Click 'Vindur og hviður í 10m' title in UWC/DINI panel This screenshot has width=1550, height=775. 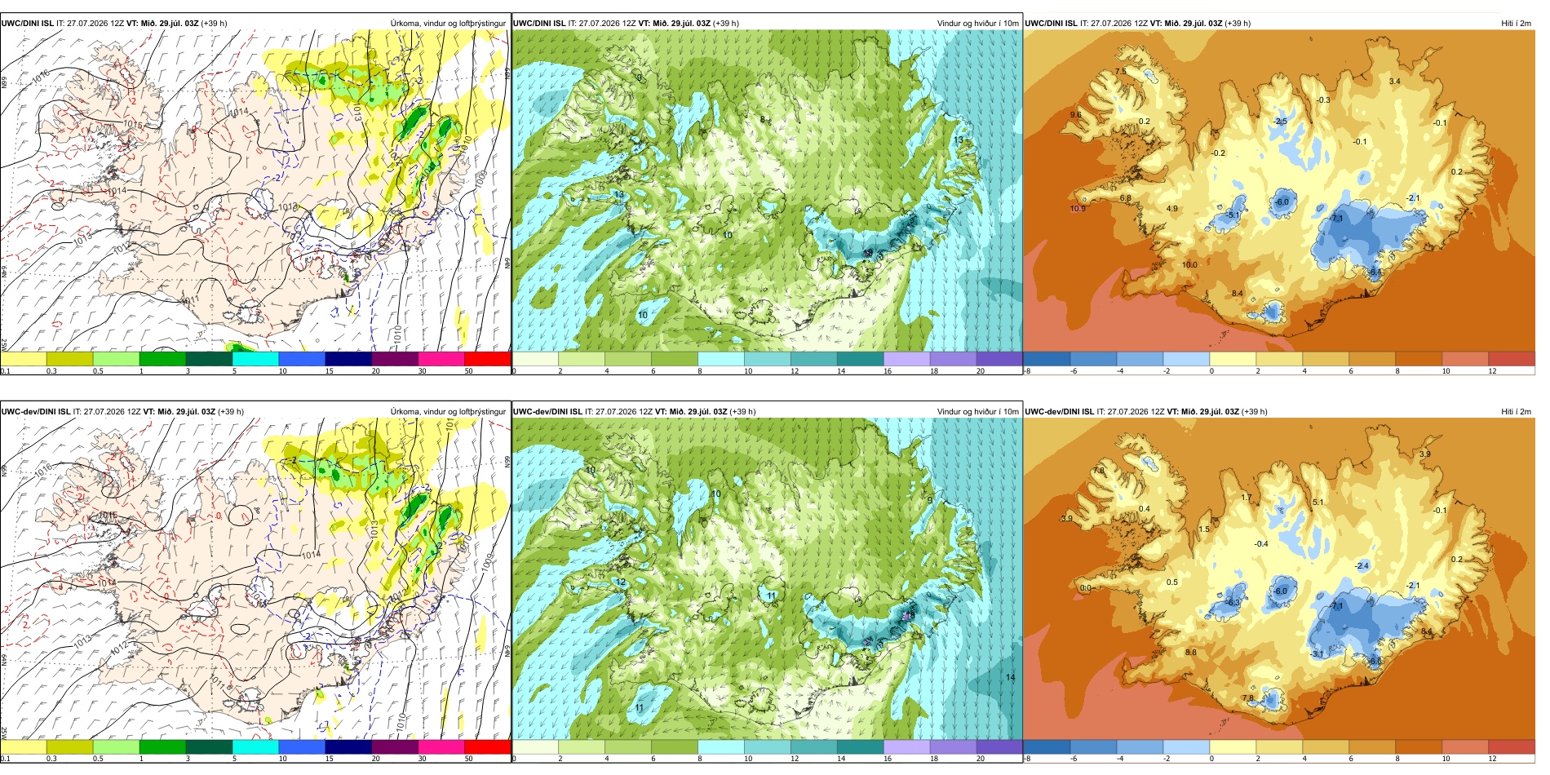click(x=977, y=24)
